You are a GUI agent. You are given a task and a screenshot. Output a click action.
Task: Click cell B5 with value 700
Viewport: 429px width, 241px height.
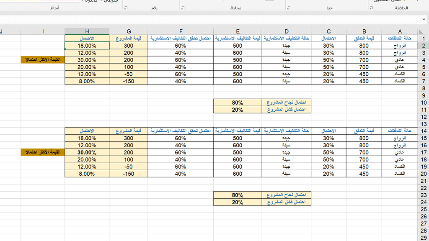pyautogui.click(x=364, y=67)
